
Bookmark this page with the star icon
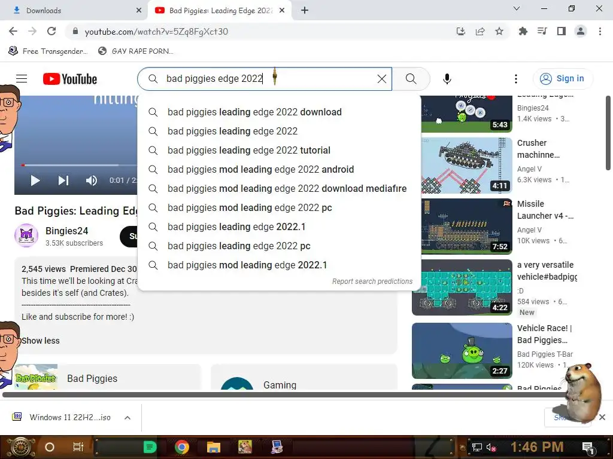[499, 31]
